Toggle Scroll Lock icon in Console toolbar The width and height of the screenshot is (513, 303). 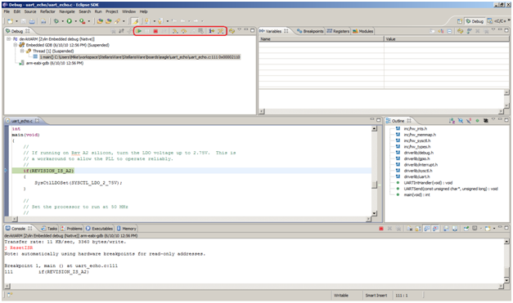(418, 229)
